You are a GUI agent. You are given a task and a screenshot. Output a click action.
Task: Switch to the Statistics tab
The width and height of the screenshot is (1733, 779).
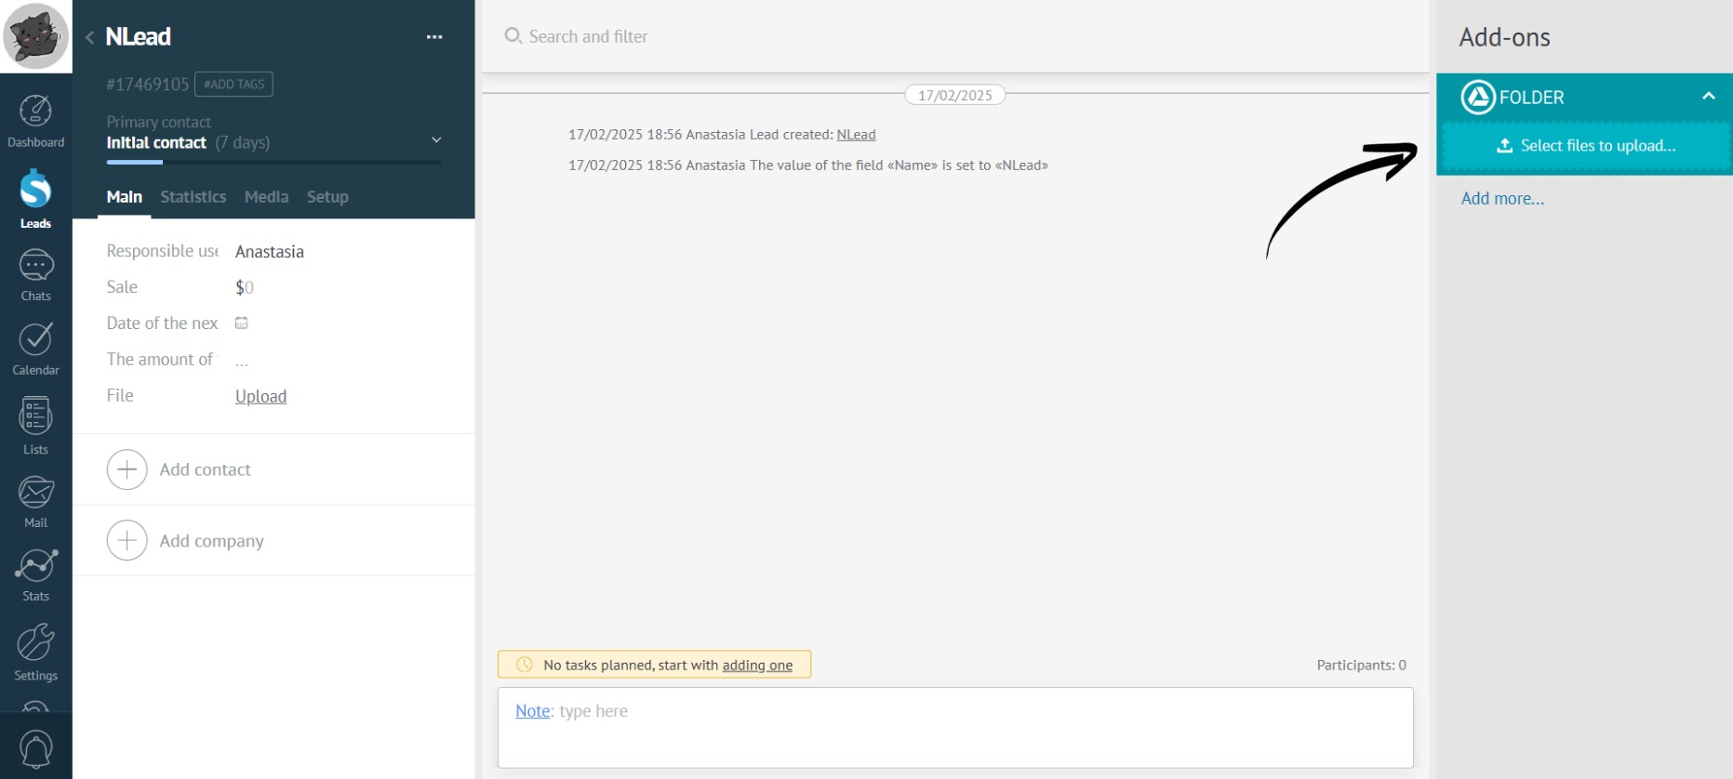pyautogui.click(x=193, y=197)
